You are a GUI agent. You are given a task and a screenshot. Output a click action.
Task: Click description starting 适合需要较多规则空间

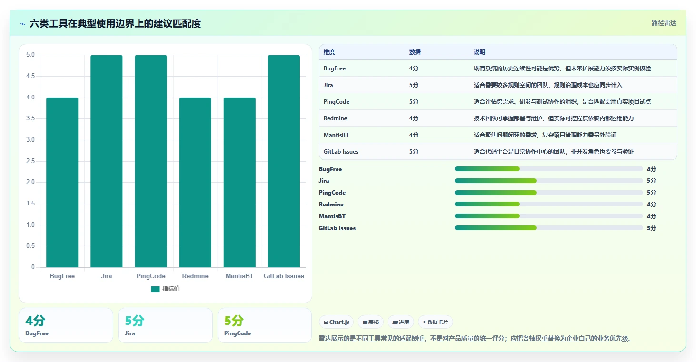[548, 85]
